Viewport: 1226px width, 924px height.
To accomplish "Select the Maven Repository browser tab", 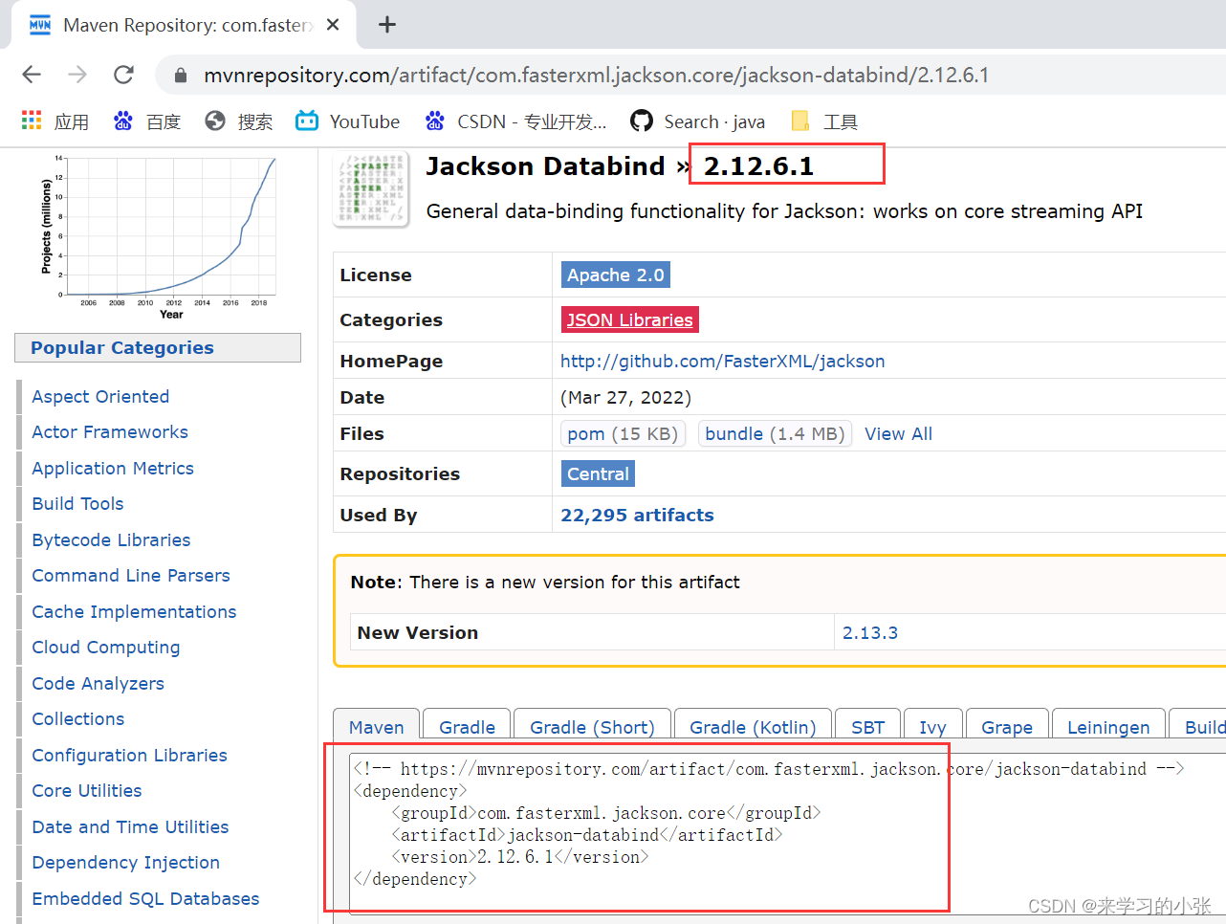I will pyautogui.click(x=184, y=25).
